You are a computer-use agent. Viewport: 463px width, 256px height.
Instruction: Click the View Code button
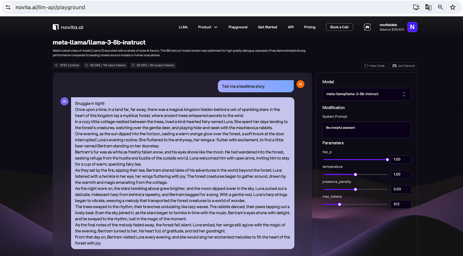(x=374, y=66)
